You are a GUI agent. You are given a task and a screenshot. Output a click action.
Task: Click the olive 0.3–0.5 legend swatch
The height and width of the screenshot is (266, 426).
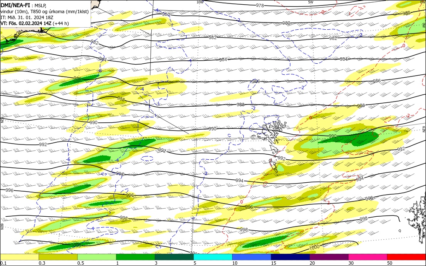click(x=58, y=257)
